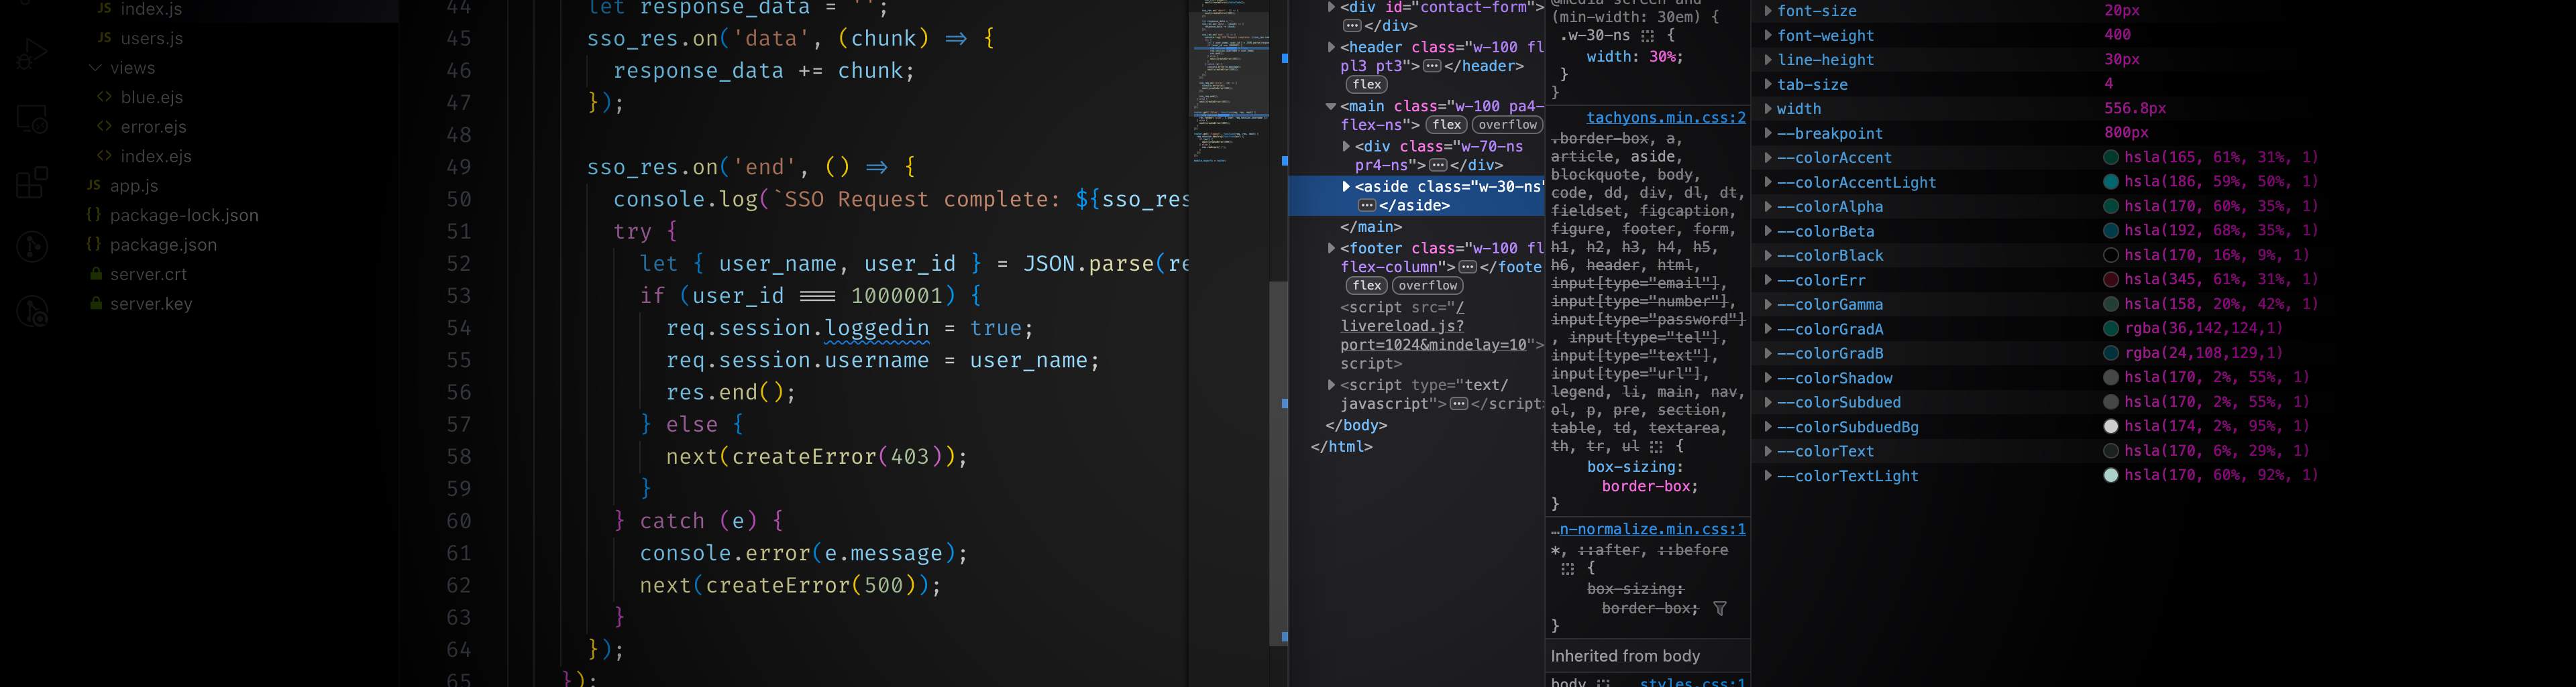Viewport: 2576px width, 687px height.
Task: Expand the ellipsis inside the aside element
Action: click(x=1366, y=206)
